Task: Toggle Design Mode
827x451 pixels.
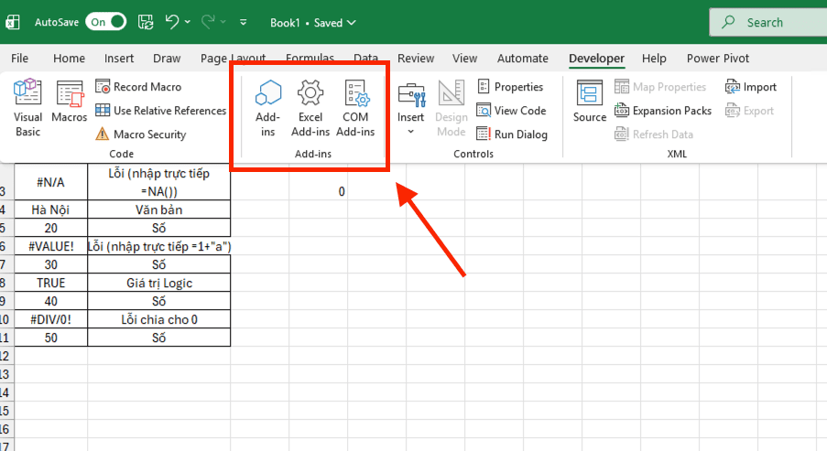Action: coord(451,106)
